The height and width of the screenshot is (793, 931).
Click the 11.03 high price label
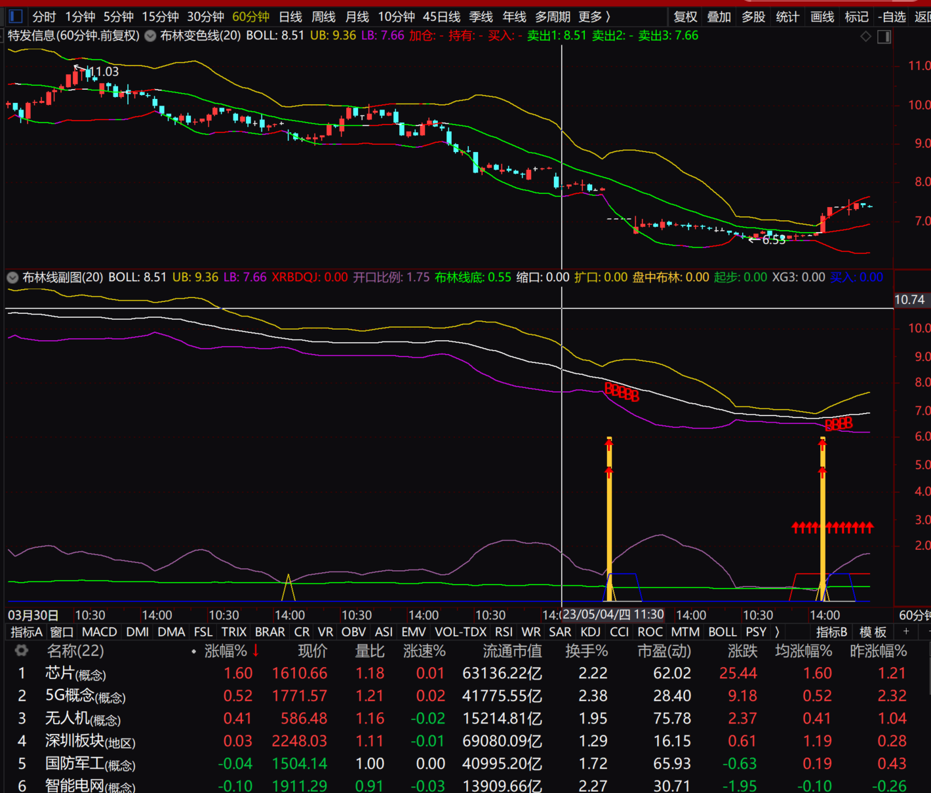104,71
